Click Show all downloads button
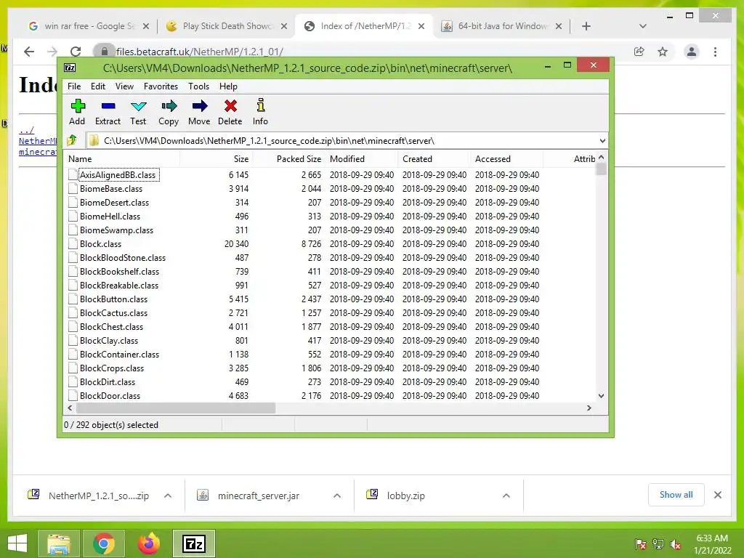Image resolution: width=744 pixels, height=558 pixels. tap(676, 495)
